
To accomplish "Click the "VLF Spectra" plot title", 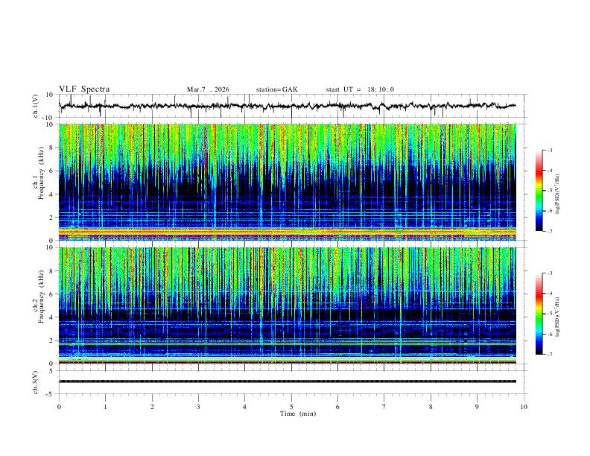I will pyautogui.click(x=84, y=89).
